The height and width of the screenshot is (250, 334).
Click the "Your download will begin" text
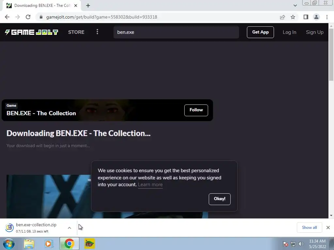pos(48,146)
